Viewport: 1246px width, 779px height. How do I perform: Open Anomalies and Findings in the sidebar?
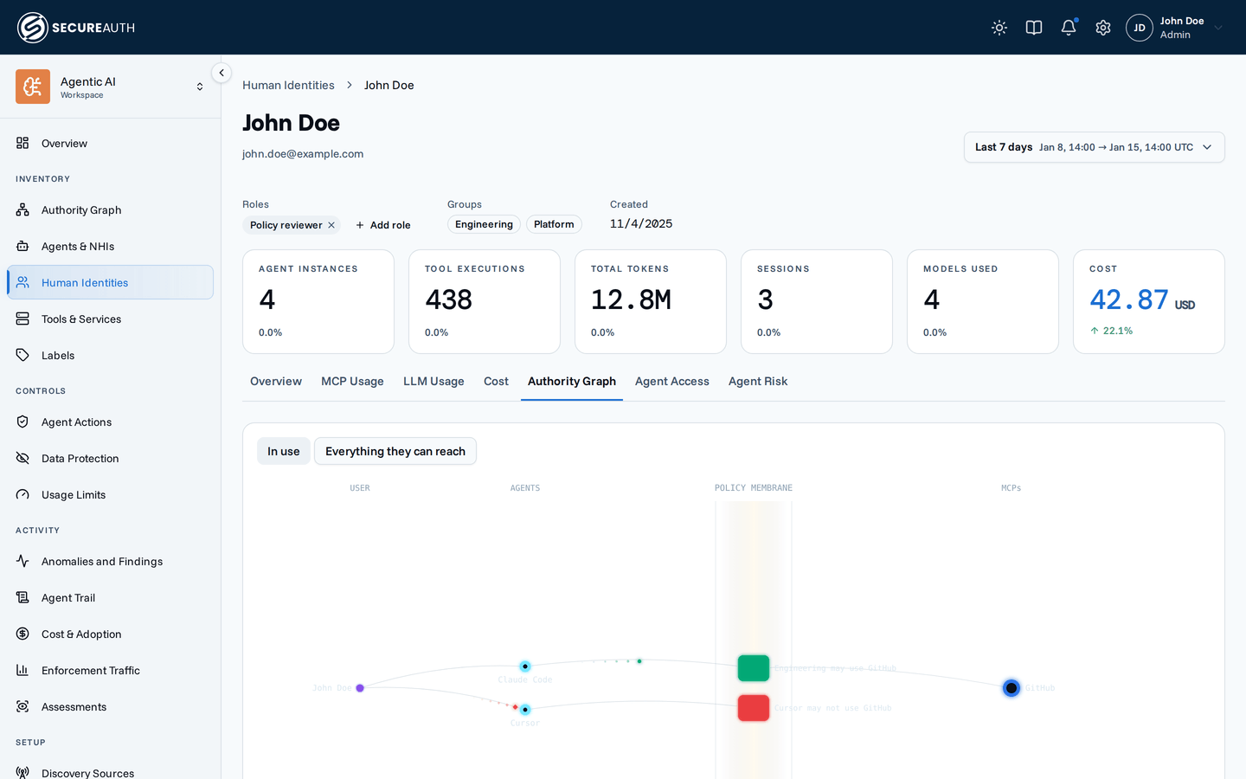coord(110,561)
